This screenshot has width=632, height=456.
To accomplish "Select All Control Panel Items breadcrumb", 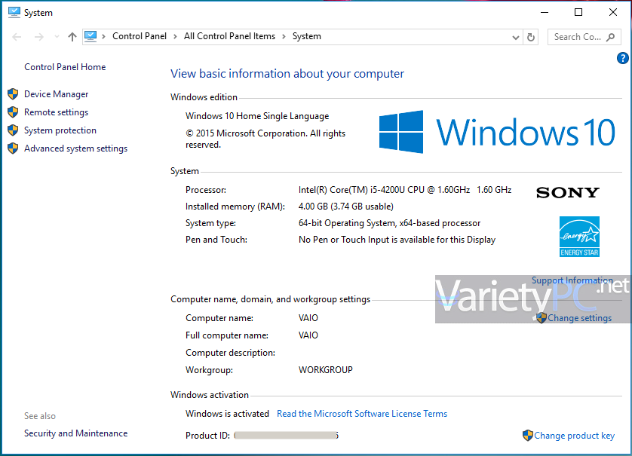I will (x=229, y=36).
